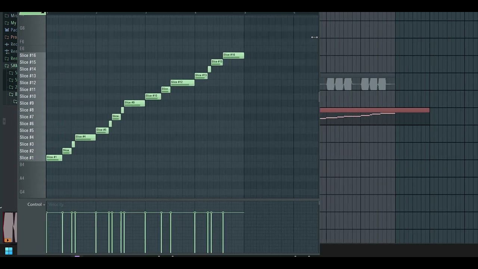This screenshot has height=269, width=478.
Task: Adjust velocity handle of the Slice #5 note
Action: [96, 213]
